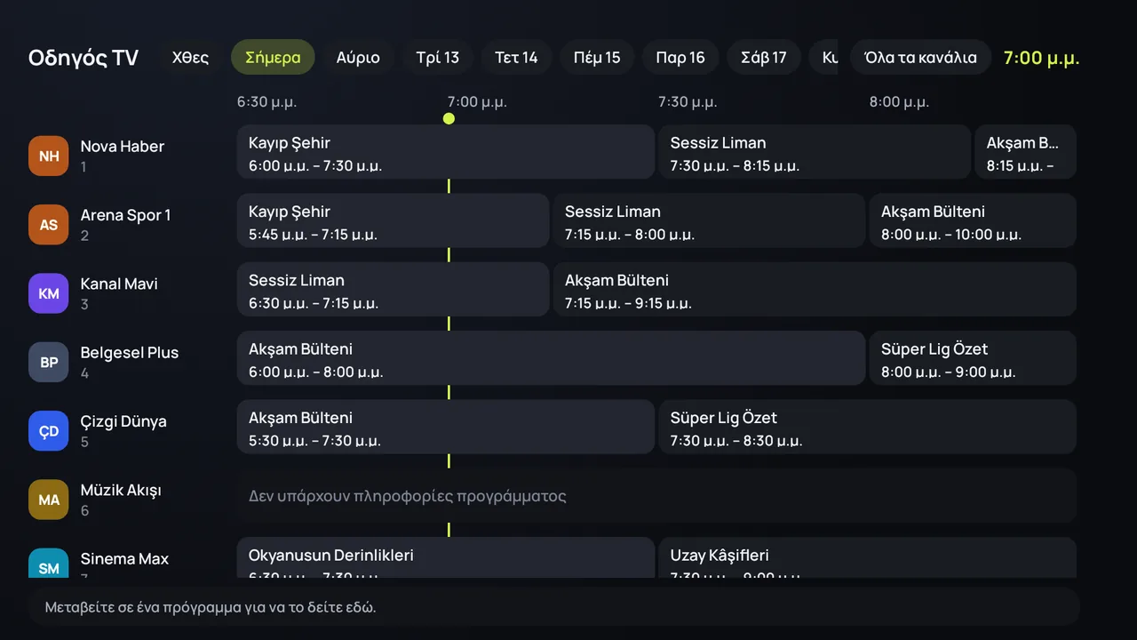The width and height of the screenshot is (1137, 640).
Task: Open the Müzik Akışı MA channel logo
Action: point(49,500)
